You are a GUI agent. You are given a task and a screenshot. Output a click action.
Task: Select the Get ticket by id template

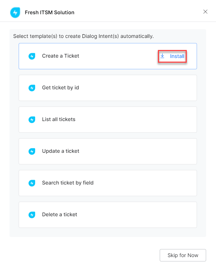pos(108,88)
